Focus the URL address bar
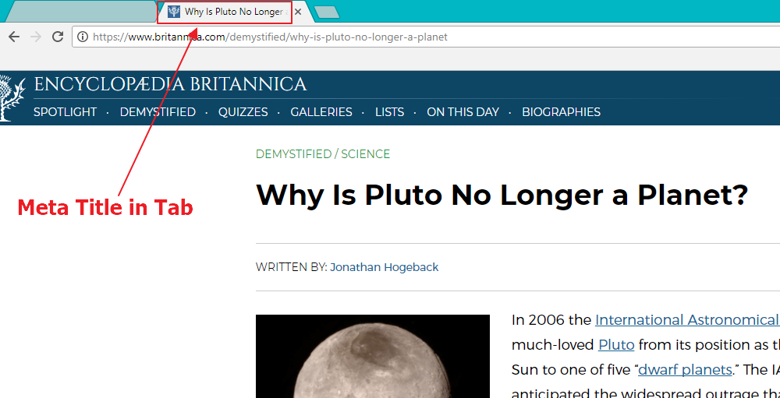 click(x=427, y=37)
